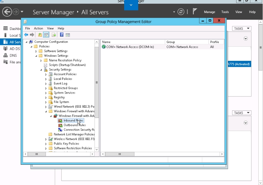This screenshot has width=263, height=185.
Task: Open the Tools menu in Server Manager
Action: [x=225, y=12]
